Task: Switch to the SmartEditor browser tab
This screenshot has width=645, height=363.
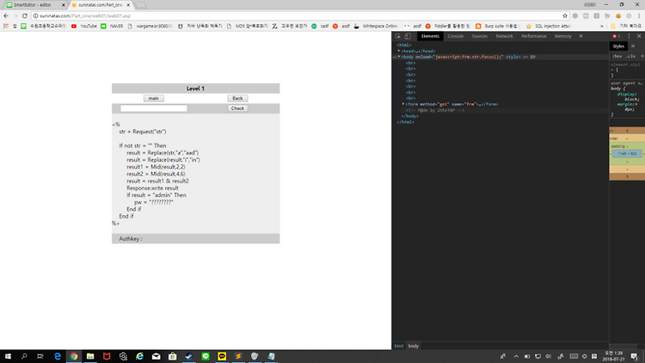Action: tap(34, 5)
